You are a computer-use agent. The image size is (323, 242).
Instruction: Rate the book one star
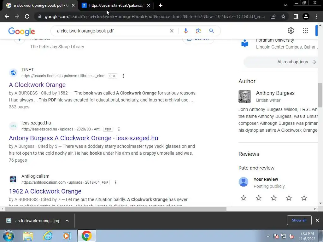[x=244, y=198]
